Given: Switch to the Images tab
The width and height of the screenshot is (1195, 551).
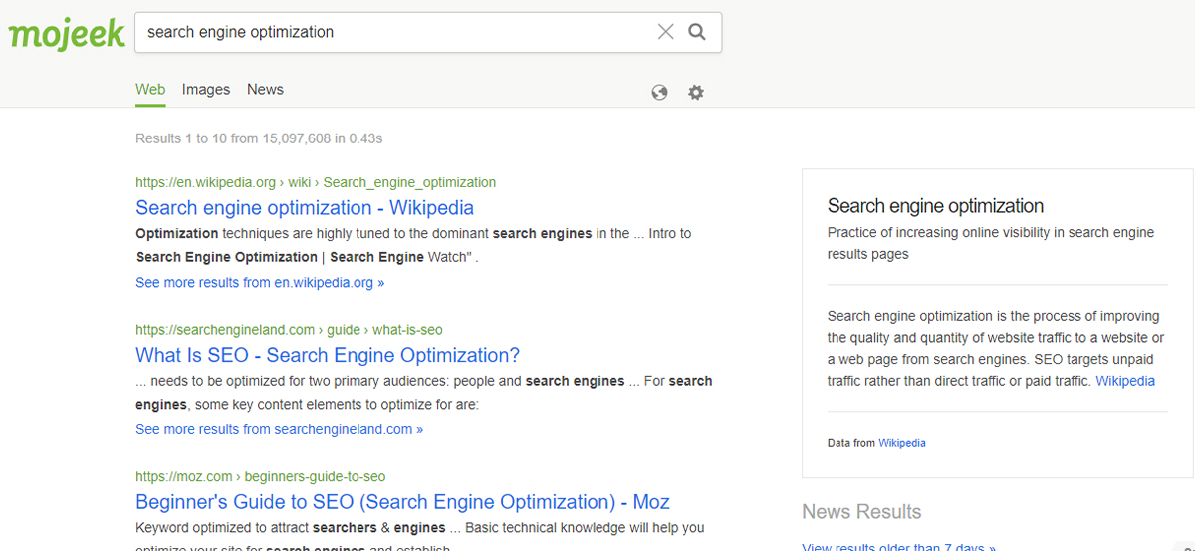Looking at the screenshot, I should point(206,90).
